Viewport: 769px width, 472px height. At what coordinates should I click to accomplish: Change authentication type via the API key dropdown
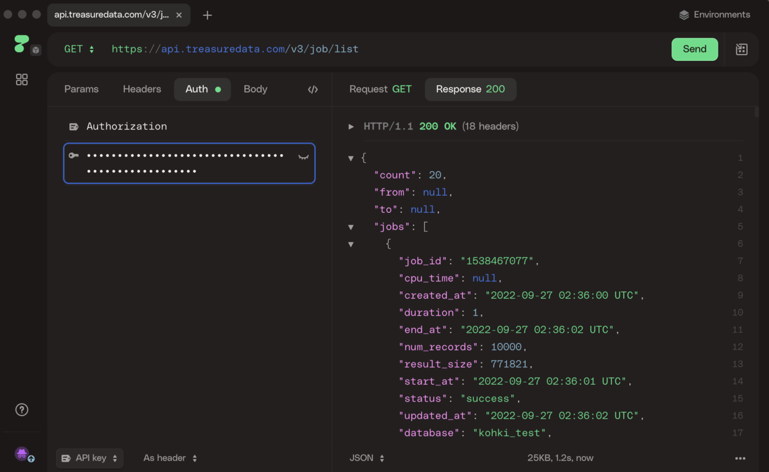[x=89, y=457]
